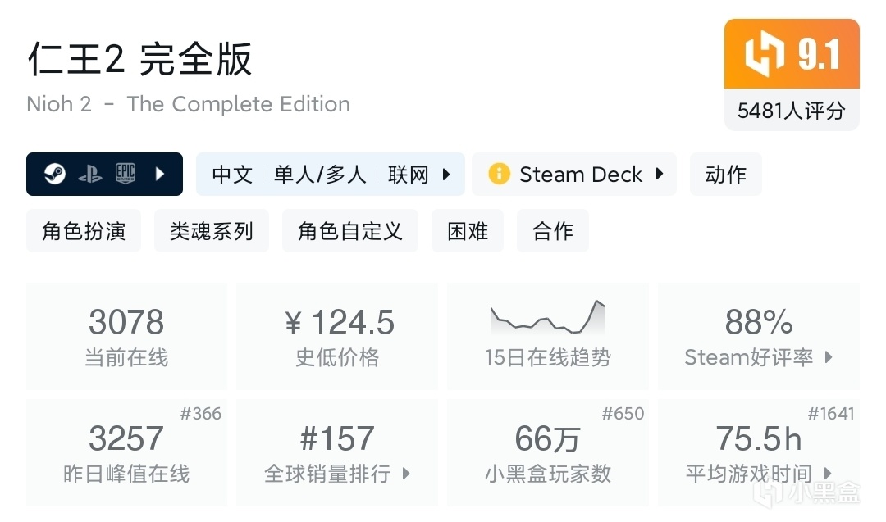Select the 角色扮演 tag
The image size is (886, 522).
coord(84,231)
